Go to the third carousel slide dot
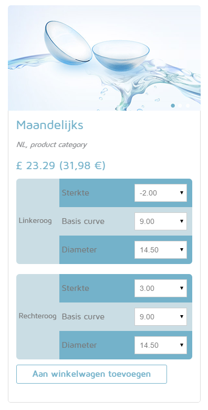The width and height of the screenshot is (208, 410). (x=188, y=105)
